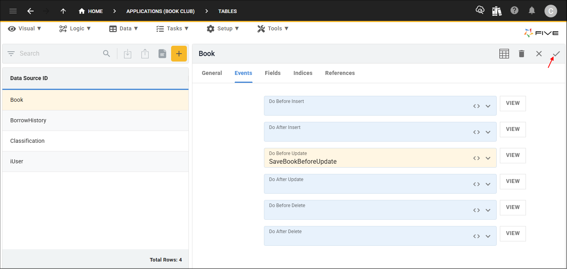Click the code icon in Do After Update
This screenshot has width=567, height=269.
click(x=477, y=184)
